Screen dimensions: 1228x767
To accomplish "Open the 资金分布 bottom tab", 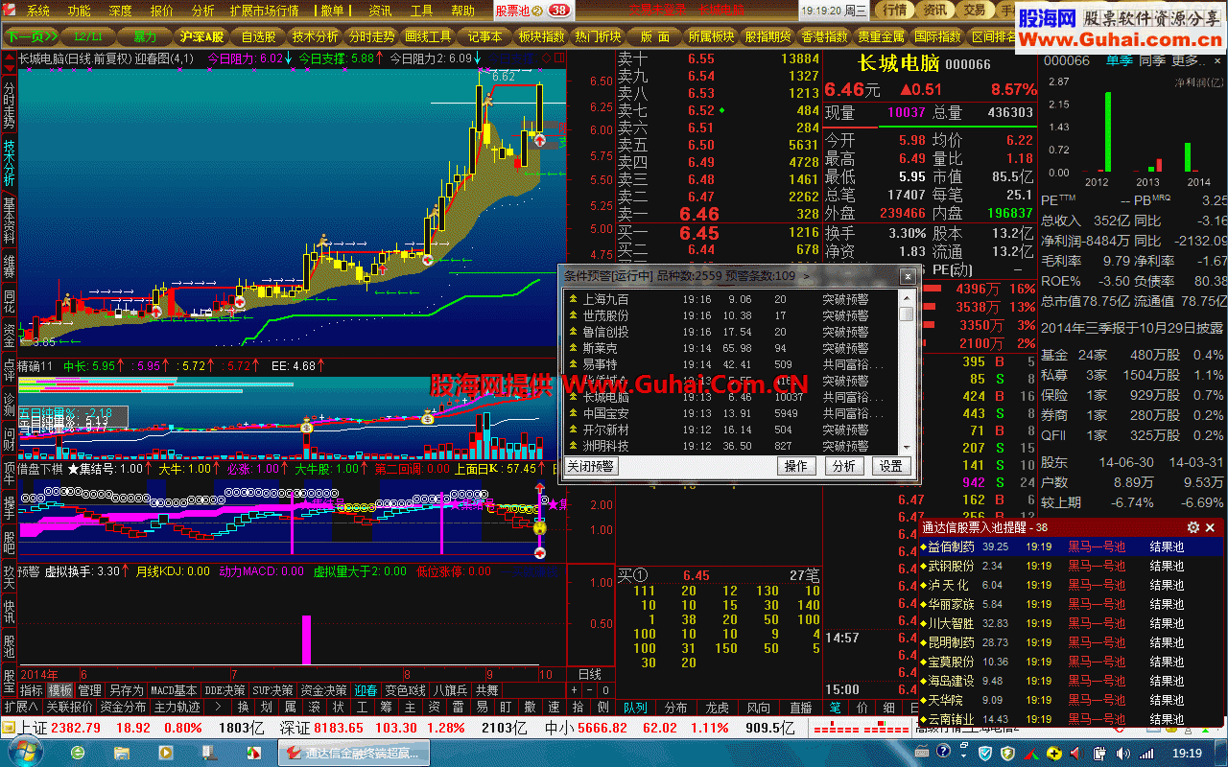I will 123,708.
